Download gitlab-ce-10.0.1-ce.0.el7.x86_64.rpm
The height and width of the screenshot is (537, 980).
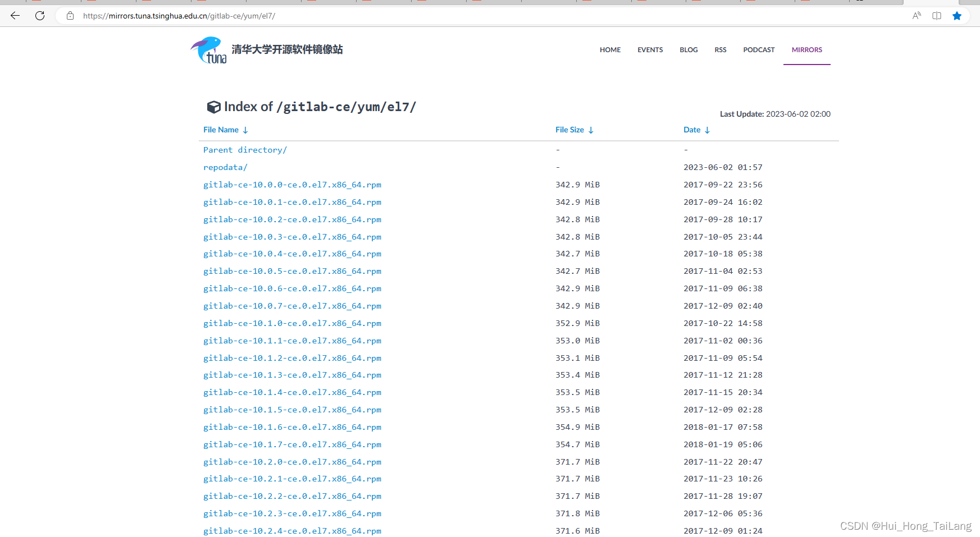pyautogui.click(x=292, y=202)
